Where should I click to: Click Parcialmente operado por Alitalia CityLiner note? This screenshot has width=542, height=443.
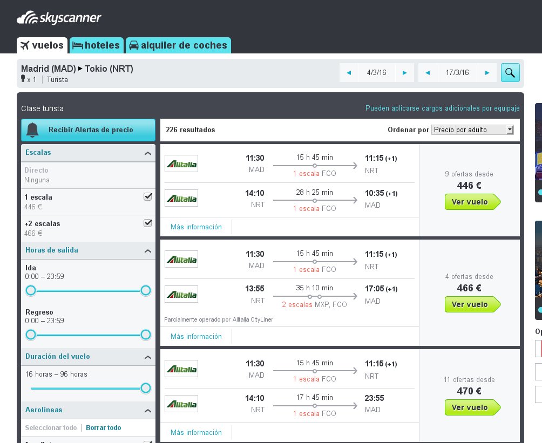point(219,319)
